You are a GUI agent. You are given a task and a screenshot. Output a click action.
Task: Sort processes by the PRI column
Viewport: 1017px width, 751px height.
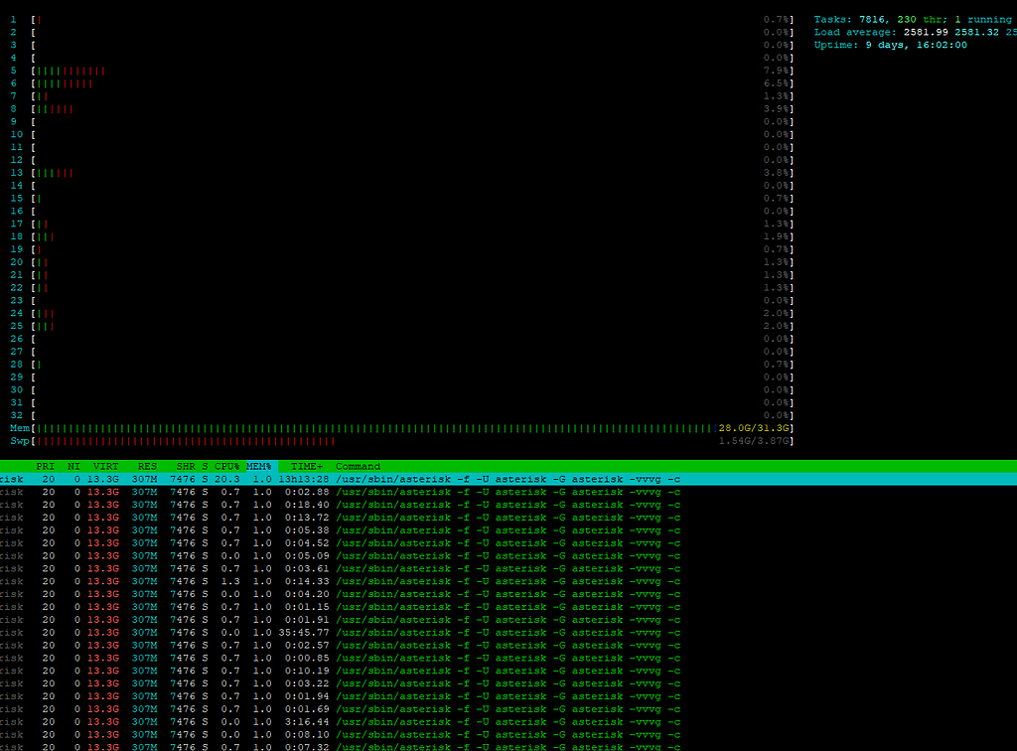click(45, 465)
